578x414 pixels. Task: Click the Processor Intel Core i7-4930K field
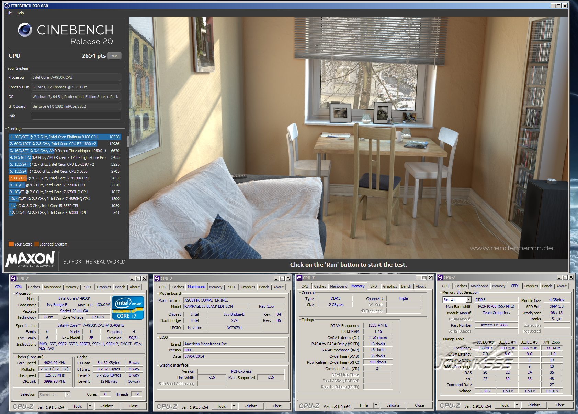pos(76,77)
